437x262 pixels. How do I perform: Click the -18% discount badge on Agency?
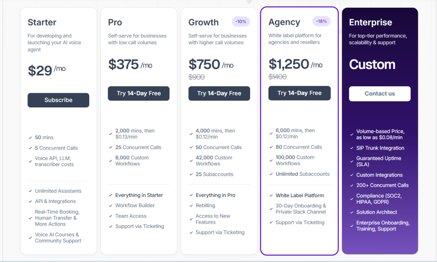pyautogui.click(x=321, y=21)
